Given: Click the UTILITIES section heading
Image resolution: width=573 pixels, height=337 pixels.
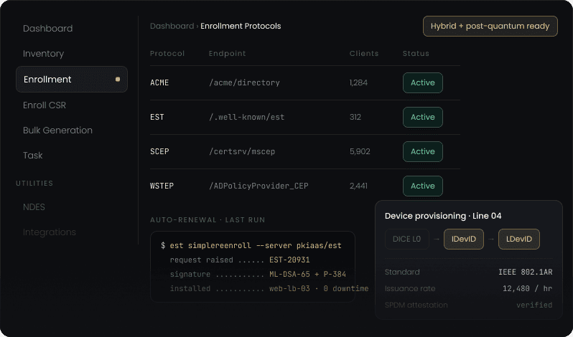Looking at the screenshot, I should [x=34, y=183].
